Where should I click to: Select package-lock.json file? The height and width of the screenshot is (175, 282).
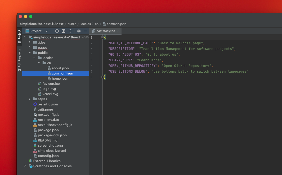(x=52, y=135)
